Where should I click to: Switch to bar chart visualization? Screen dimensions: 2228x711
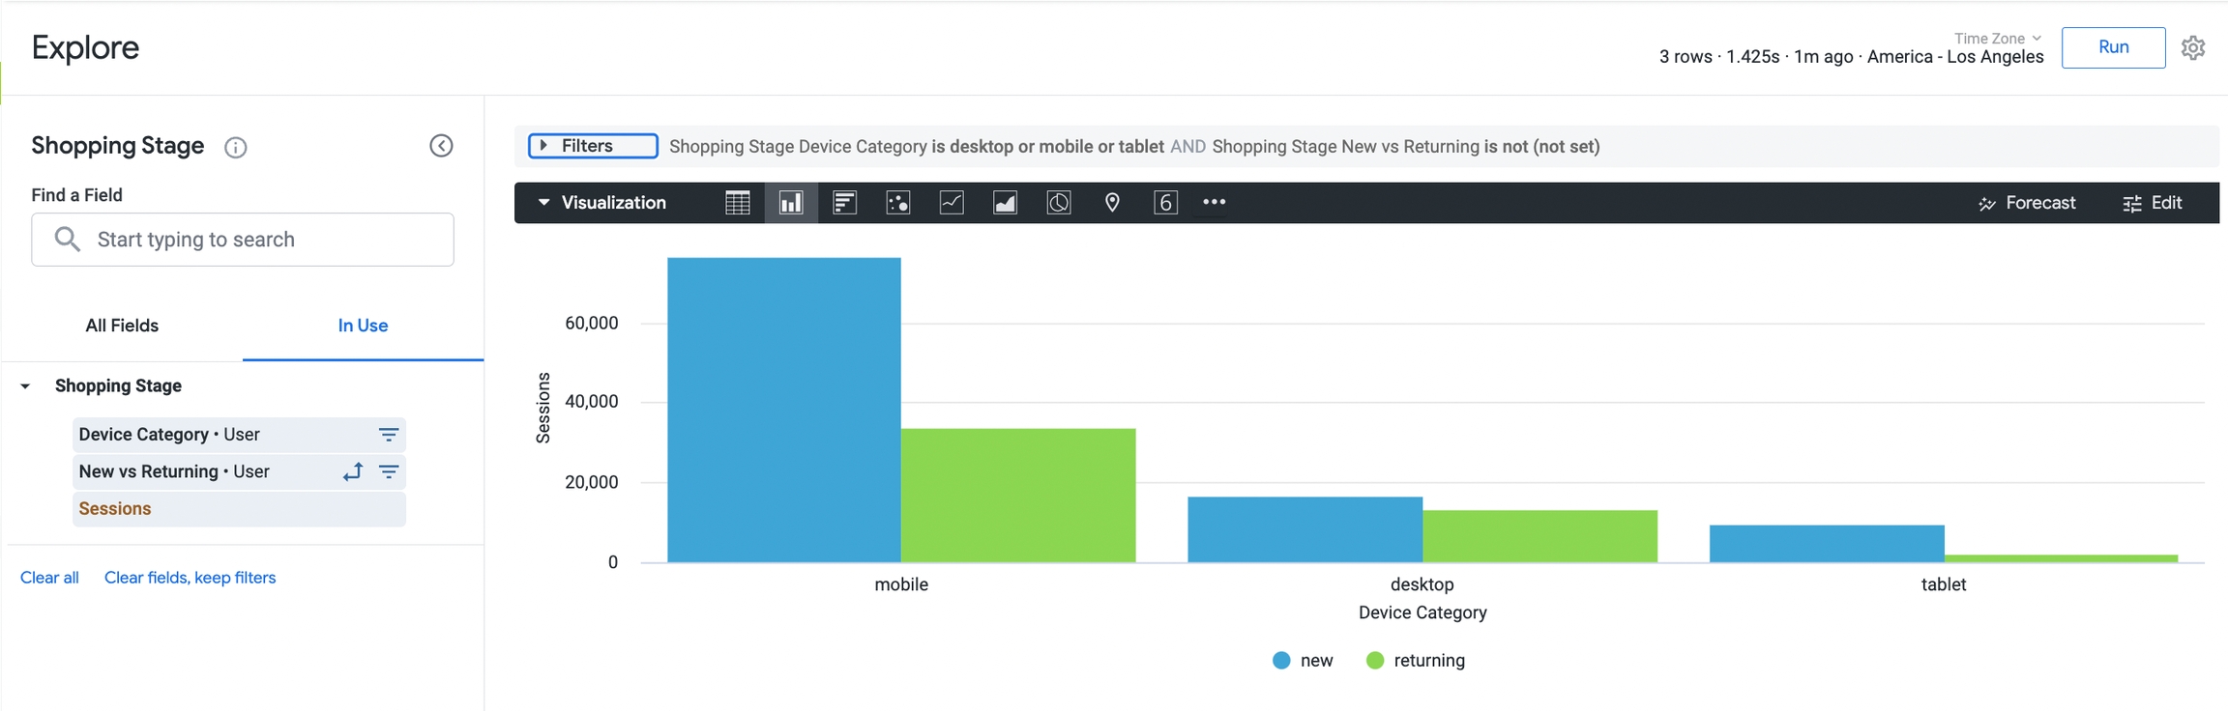(x=844, y=203)
